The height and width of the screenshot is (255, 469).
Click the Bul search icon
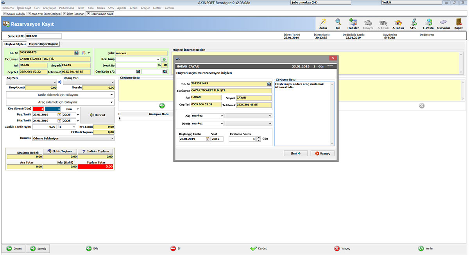[337, 23]
